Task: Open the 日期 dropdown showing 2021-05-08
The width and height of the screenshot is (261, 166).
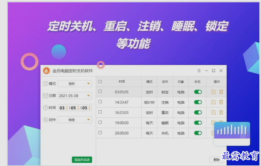Action: pyautogui.click(x=75, y=96)
